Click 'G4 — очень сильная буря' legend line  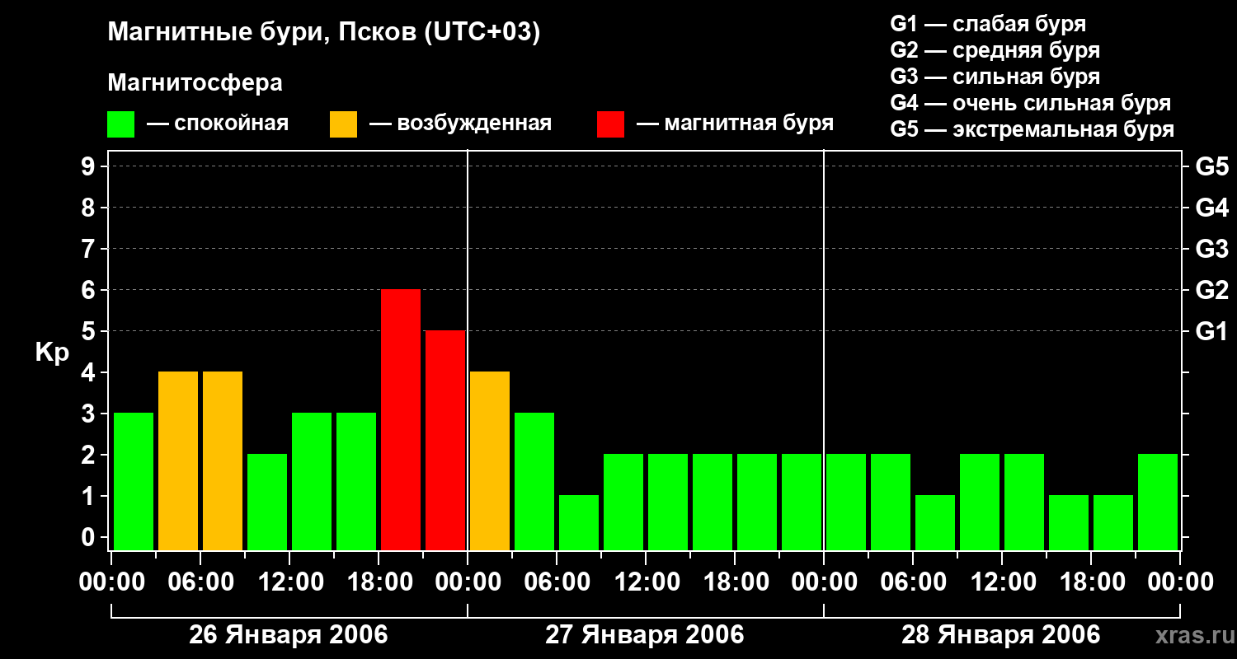(1031, 103)
